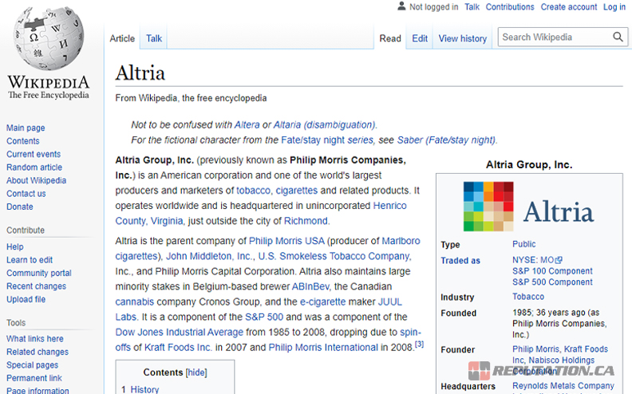Hide the Contents table with [hide]
This screenshot has width=632, height=394.
point(196,372)
